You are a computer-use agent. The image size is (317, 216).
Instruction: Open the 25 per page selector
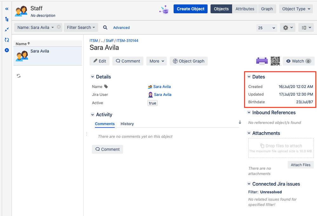tap(266, 28)
